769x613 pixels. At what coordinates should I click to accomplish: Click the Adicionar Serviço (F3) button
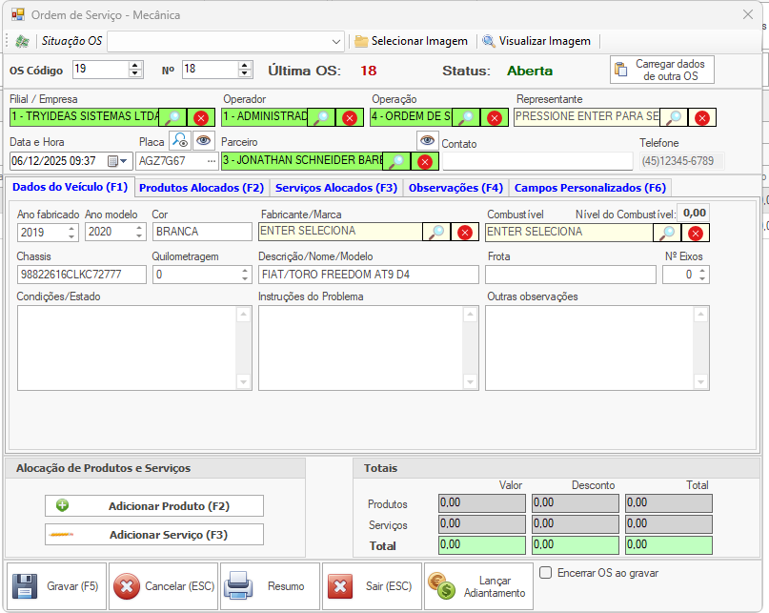[x=154, y=535]
